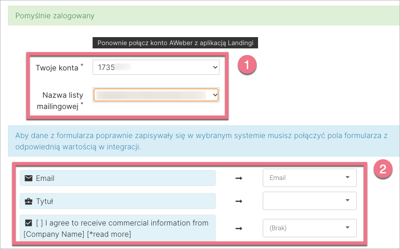
Task: Select the Tytuł form field box
Action: tap(118, 201)
